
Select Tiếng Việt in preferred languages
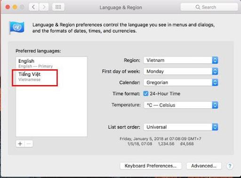pos(51,77)
